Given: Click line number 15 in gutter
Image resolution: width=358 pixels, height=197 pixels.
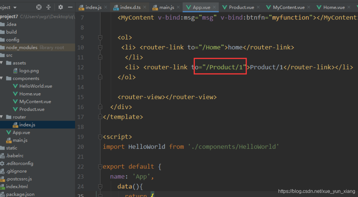Looking at the screenshot, I should tap(80, 97).
